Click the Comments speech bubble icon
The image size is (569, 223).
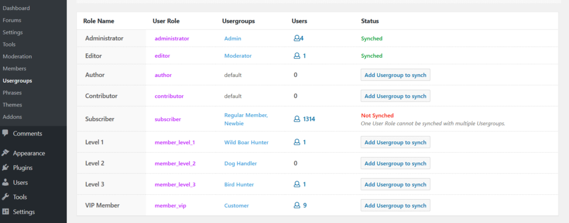[6, 134]
